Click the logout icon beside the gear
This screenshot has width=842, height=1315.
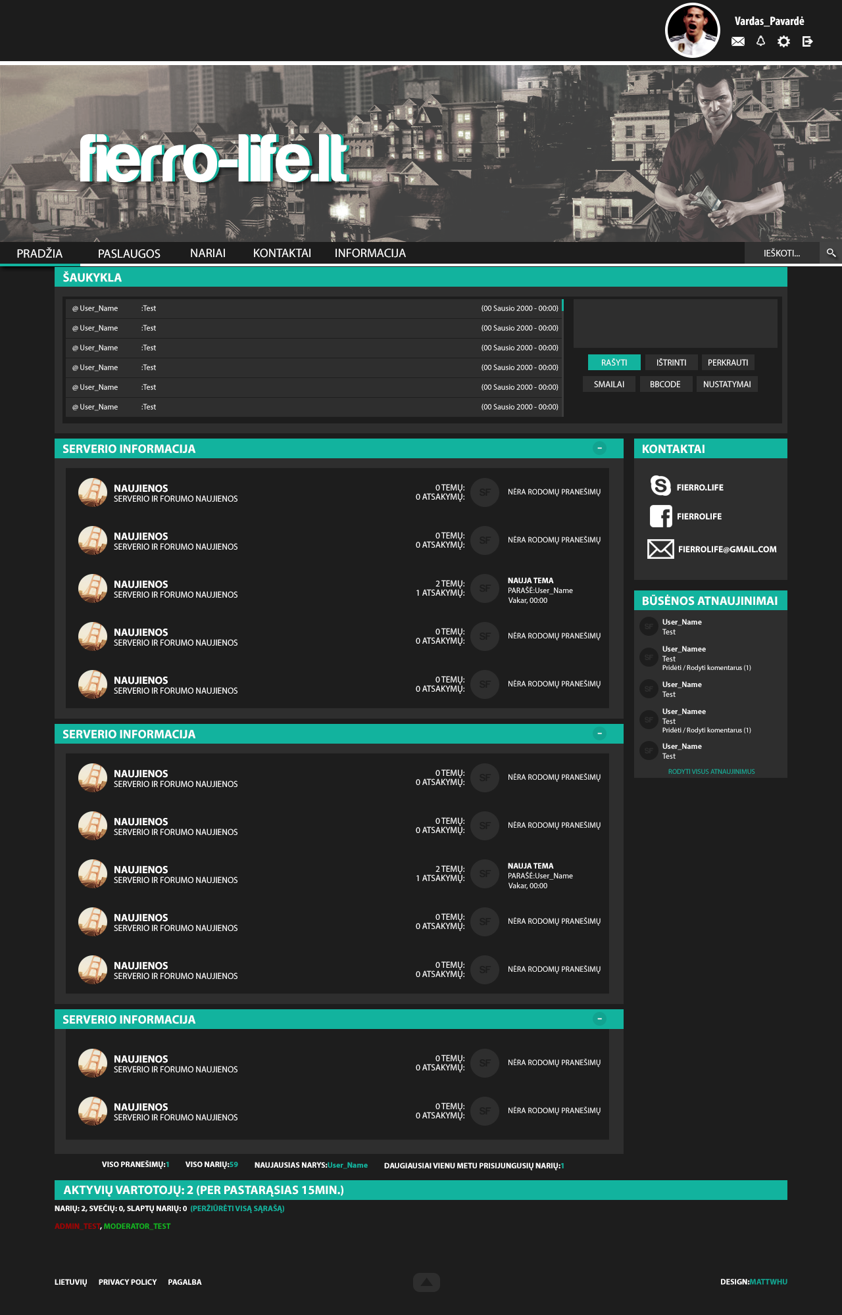tap(807, 41)
